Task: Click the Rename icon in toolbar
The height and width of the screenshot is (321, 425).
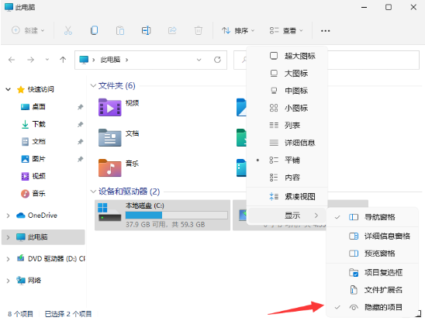Action: coord(146,30)
